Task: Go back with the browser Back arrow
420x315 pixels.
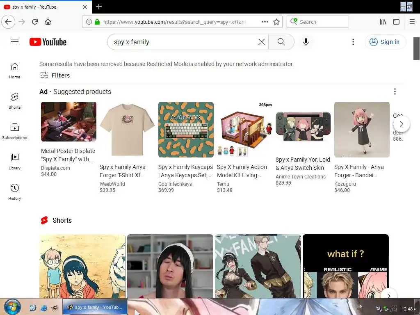Action: point(8,22)
